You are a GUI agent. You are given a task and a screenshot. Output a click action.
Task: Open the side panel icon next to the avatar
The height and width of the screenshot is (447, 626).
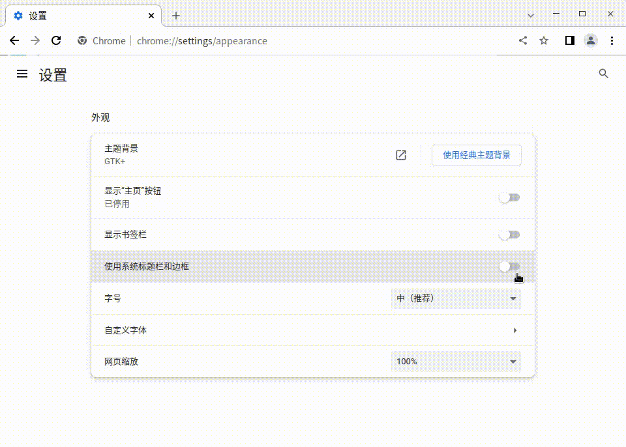pyautogui.click(x=569, y=40)
